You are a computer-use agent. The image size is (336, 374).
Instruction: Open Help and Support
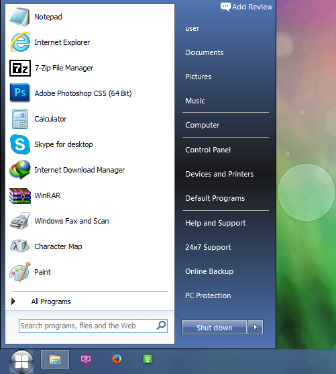215,223
